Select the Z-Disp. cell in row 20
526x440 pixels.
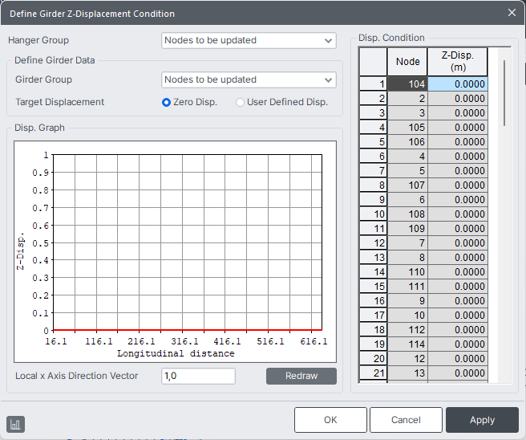tap(458, 358)
